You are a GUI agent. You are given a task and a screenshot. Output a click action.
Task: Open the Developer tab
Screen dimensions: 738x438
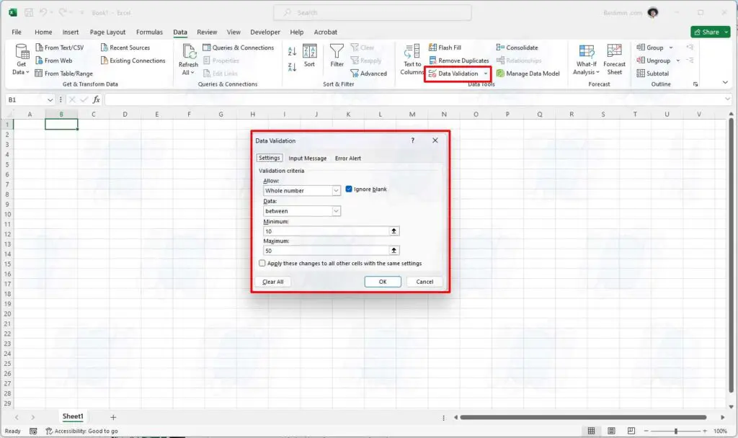265,32
